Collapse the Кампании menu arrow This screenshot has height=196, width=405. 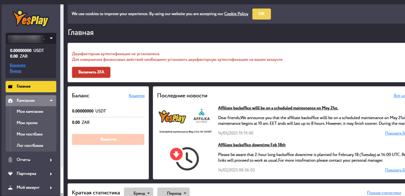(x=51, y=101)
